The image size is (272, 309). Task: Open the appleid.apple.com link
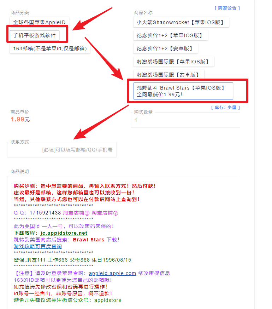pyautogui.click(x=112, y=273)
